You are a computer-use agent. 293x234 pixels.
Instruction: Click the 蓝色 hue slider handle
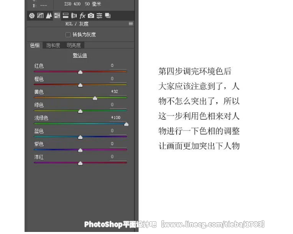point(80,137)
